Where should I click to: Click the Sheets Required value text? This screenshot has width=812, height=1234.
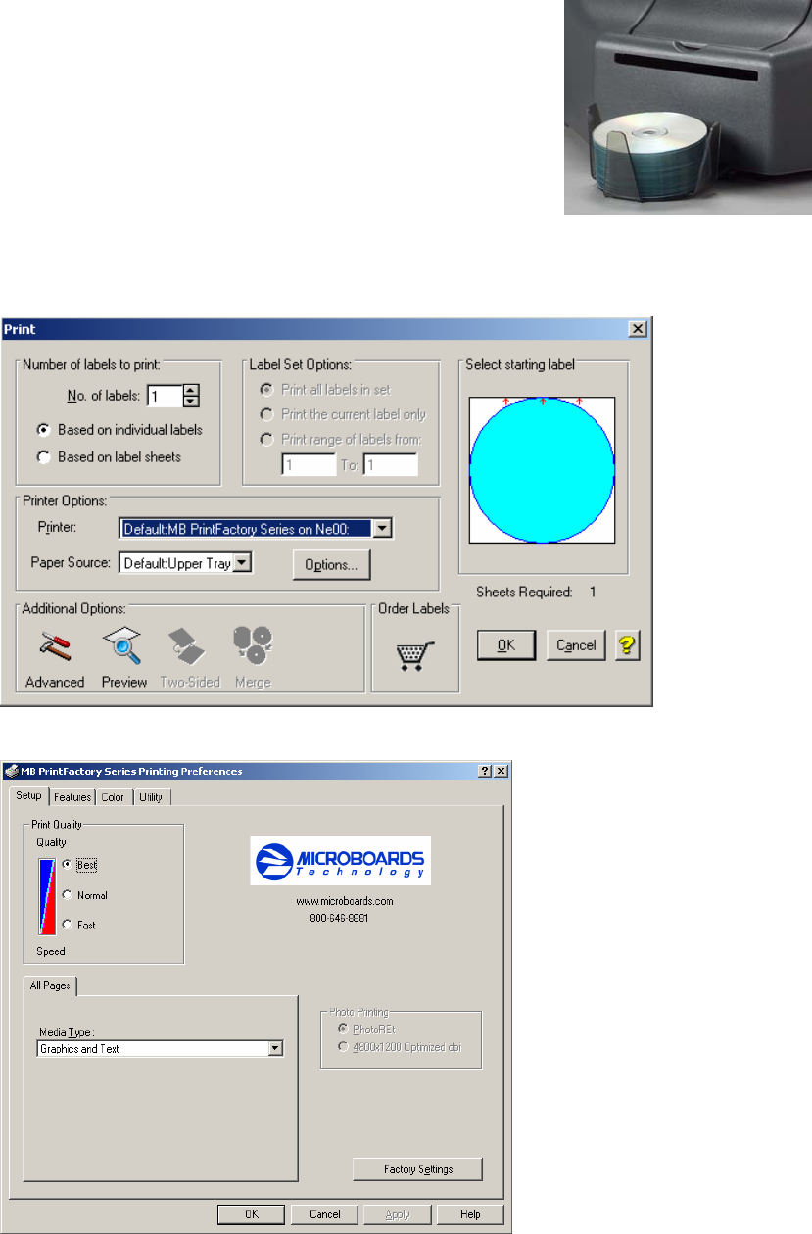592,592
